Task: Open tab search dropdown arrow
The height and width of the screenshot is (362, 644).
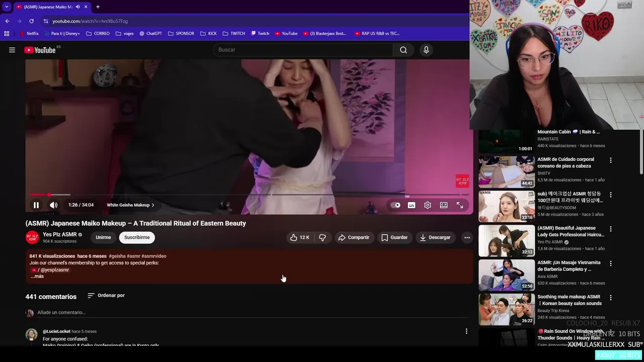Action: [x=7, y=7]
